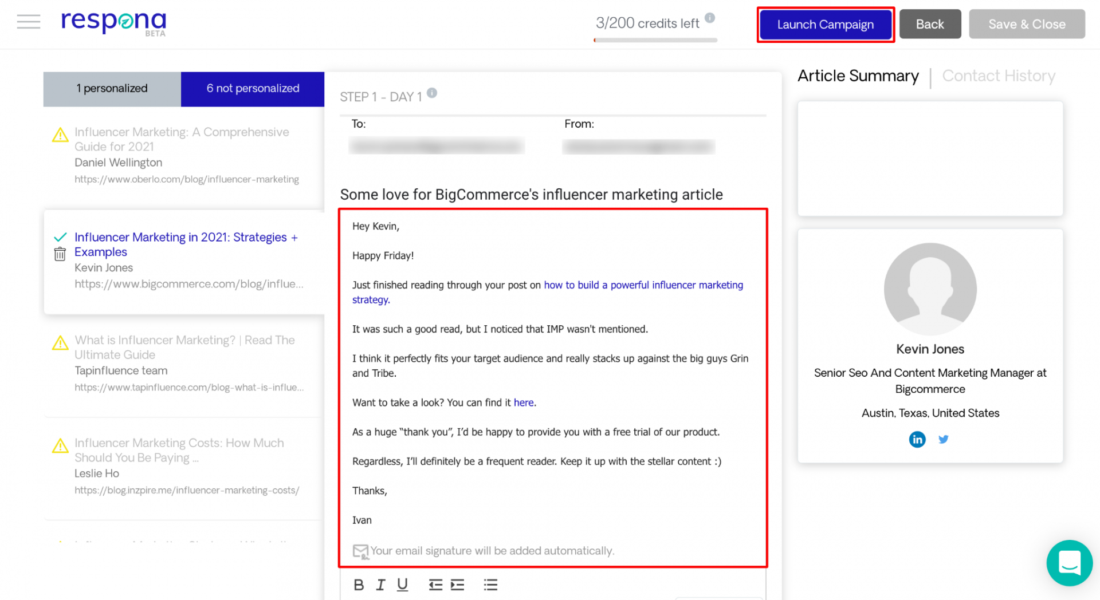Click 'Ivan' sender name in email
The image size is (1100, 600).
[x=362, y=520]
